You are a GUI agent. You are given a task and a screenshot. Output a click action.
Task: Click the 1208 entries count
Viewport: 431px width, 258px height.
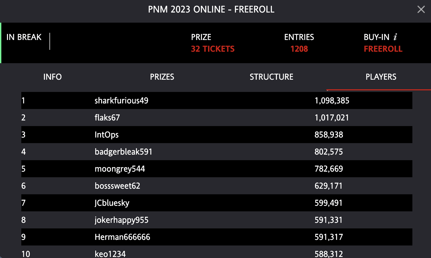pyautogui.click(x=299, y=49)
